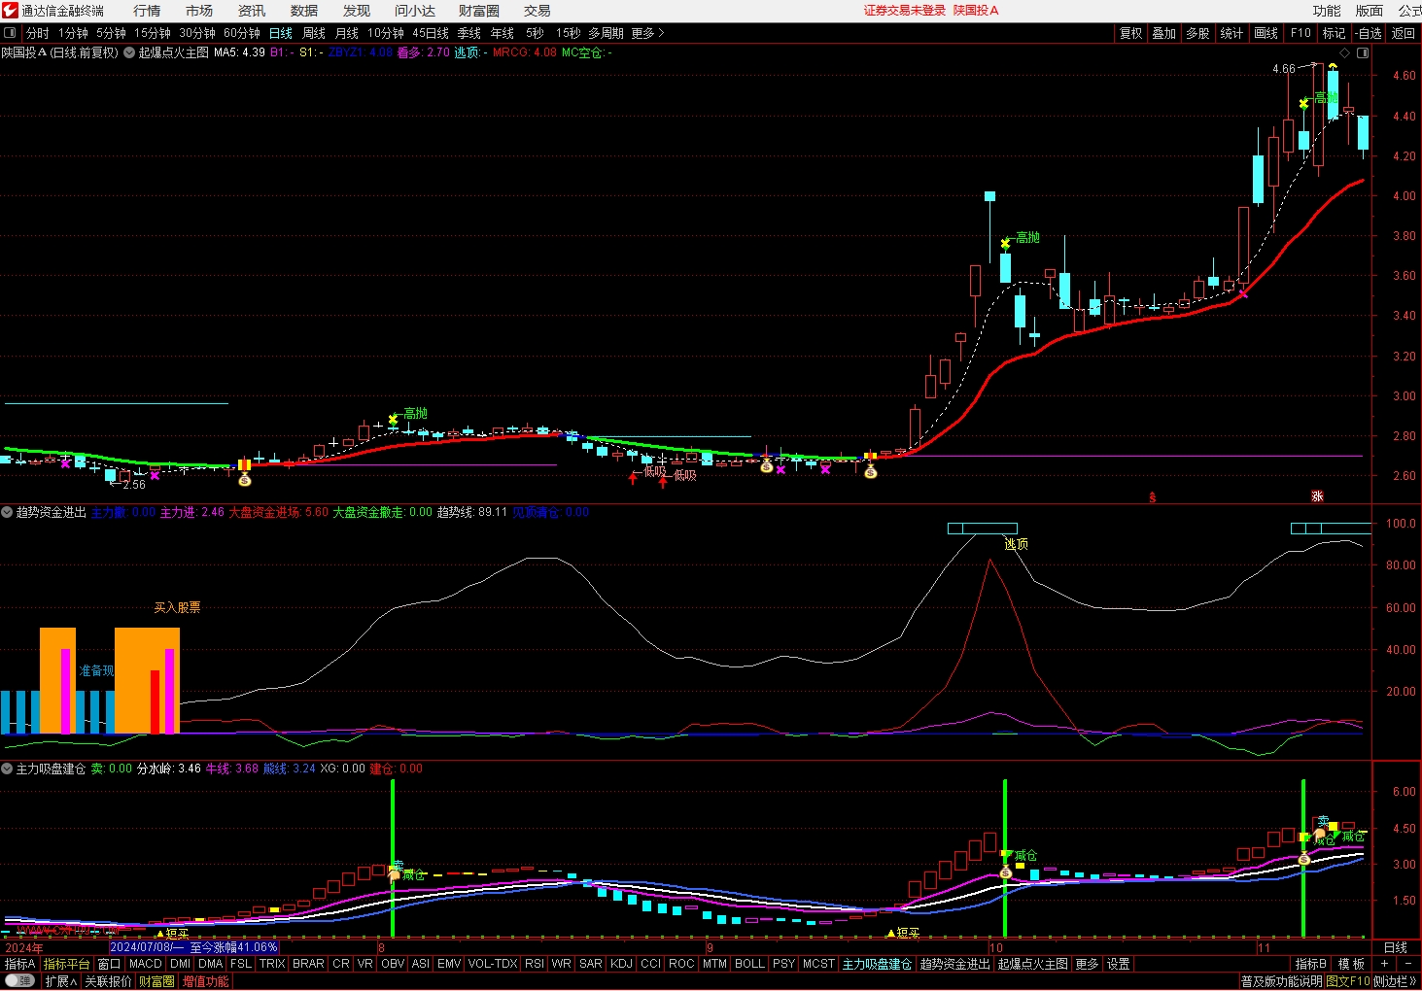This screenshot has height=991, width=1422.
Task: Open dropdown arrow beside 趋势资金进出 indicator
Action: (x=7, y=512)
